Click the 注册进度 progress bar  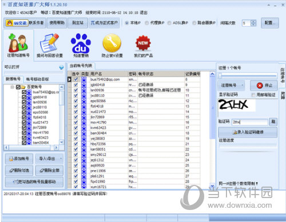(248, 146)
